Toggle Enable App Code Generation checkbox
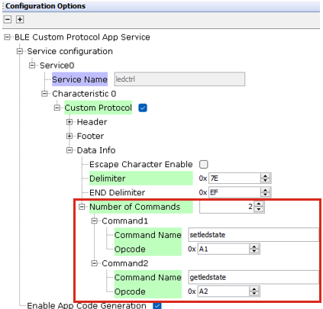The width and height of the screenshot is (323, 309). (157, 305)
